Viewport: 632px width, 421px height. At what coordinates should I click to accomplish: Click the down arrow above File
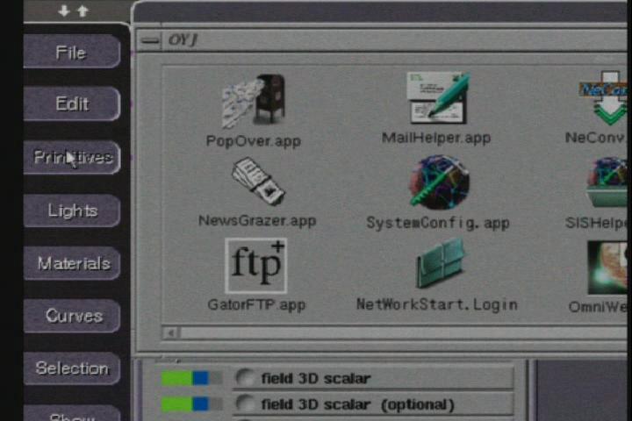[64, 11]
